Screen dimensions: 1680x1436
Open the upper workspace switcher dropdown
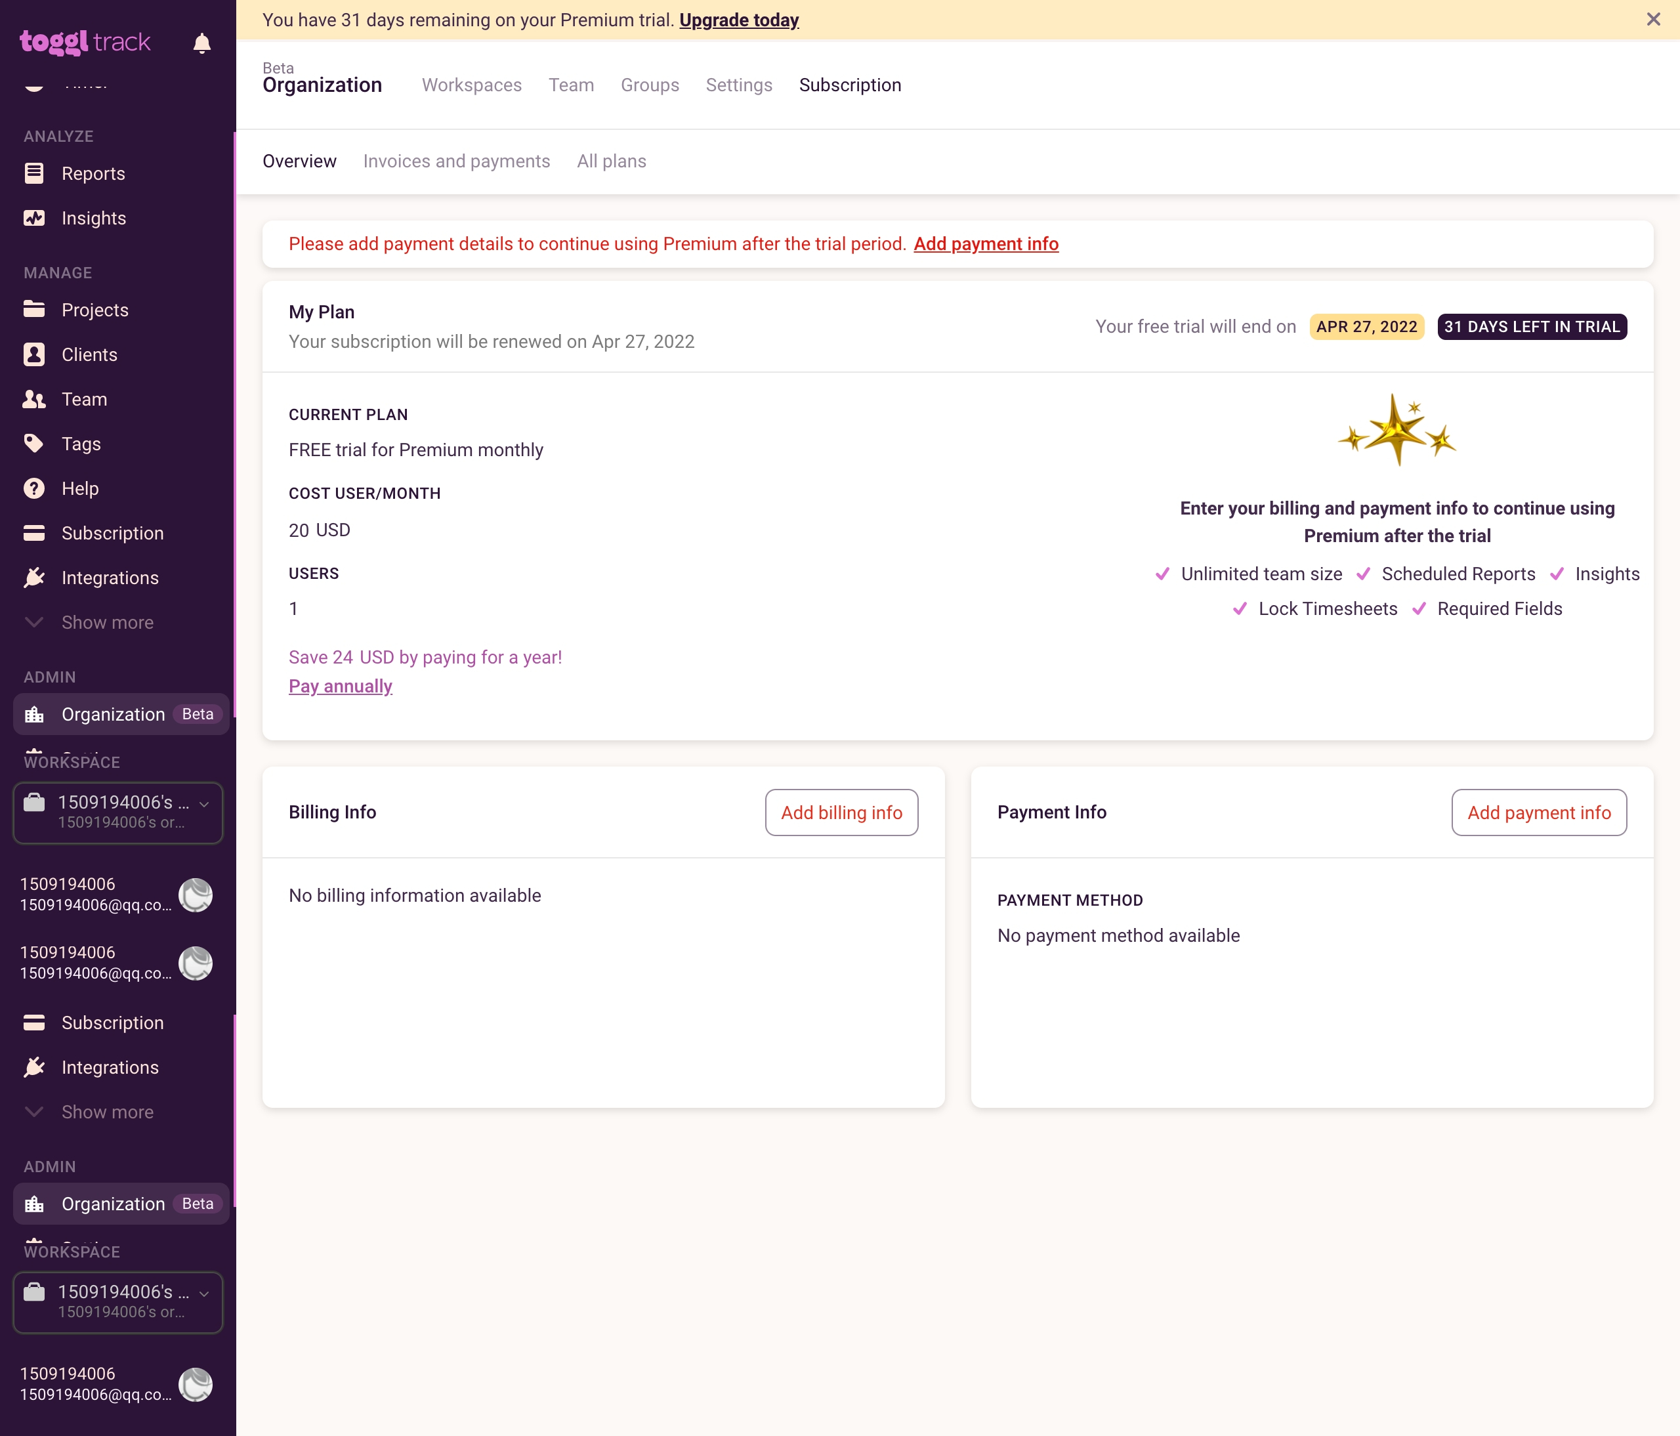(117, 813)
